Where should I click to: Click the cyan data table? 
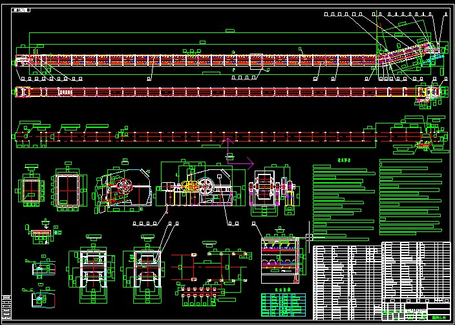283,302
